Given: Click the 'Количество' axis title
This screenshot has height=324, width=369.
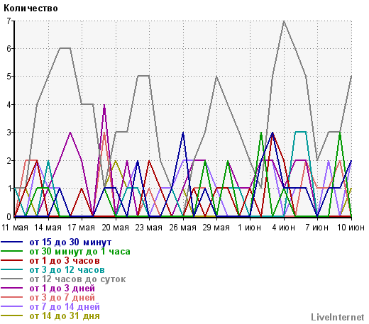Looking at the screenshot, I should pyautogui.click(x=31, y=9).
